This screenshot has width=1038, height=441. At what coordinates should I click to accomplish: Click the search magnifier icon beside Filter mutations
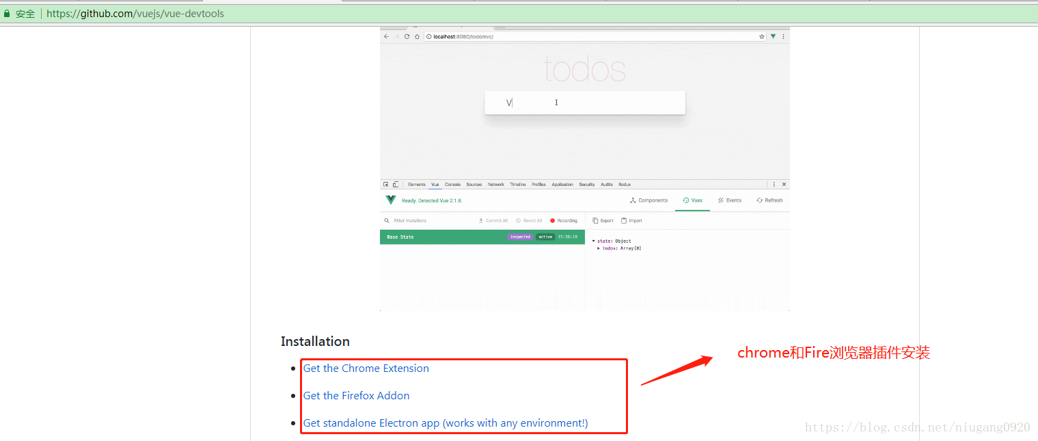tap(387, 221)
